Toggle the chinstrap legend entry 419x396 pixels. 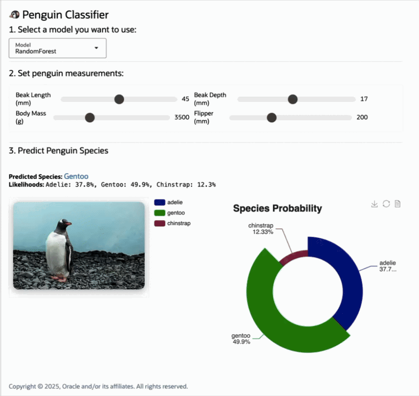(x=160, y=223)
